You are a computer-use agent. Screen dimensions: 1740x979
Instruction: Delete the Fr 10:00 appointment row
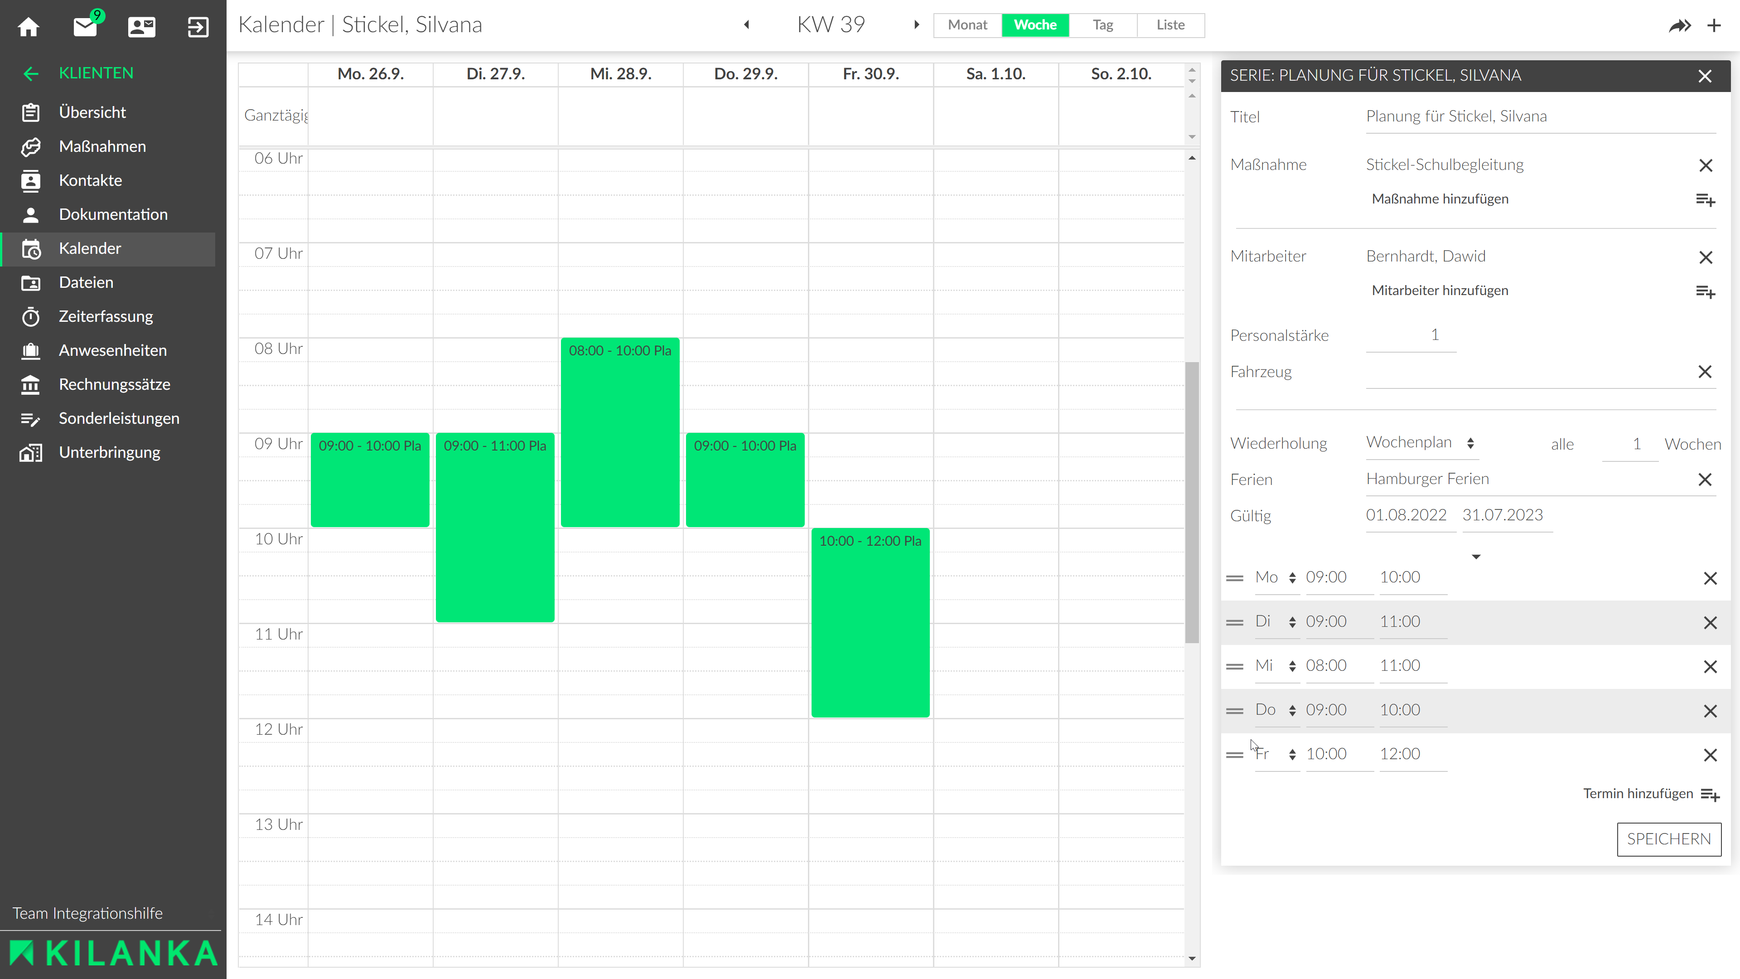click(1710, 756)
